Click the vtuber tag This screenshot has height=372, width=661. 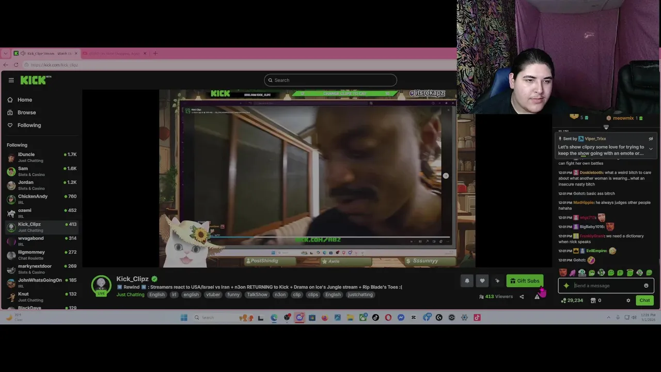click(x=213, y=295)
